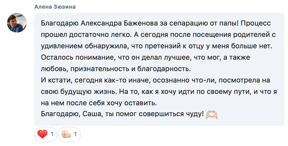The width and height of the screenshot is (288, 146).
Task: Click the fist bump reaction icon
Action: 66,134
